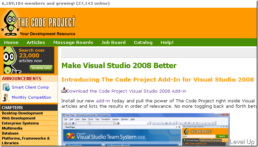The height and width of the screenshot is (147, 258).
Task: Click the pin icon of the Code Project Add-In panel
Action: (x=224, y=127)
